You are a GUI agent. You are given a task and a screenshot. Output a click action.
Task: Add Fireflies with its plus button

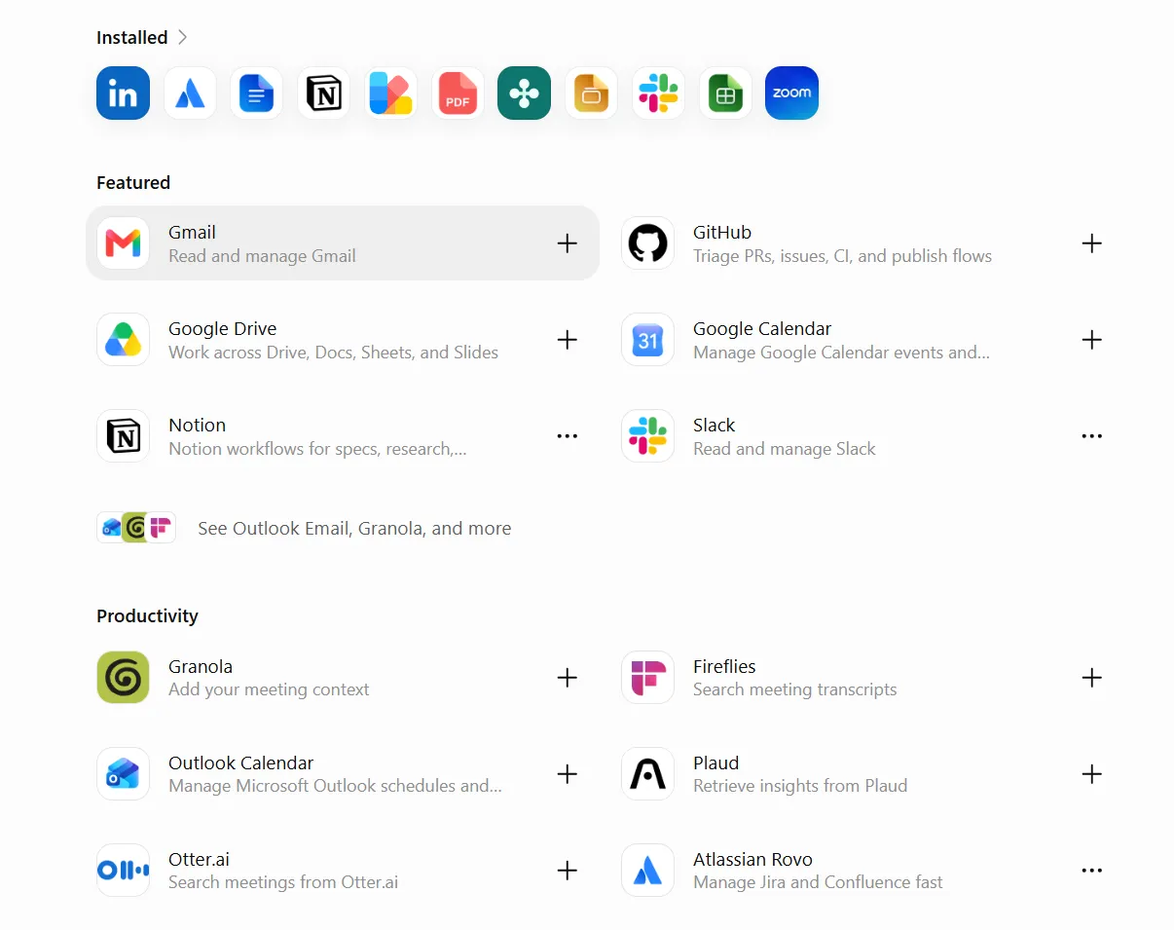[1092, 677]
